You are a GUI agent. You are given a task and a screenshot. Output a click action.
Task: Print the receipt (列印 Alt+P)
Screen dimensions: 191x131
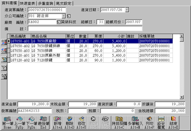[149, 122]
